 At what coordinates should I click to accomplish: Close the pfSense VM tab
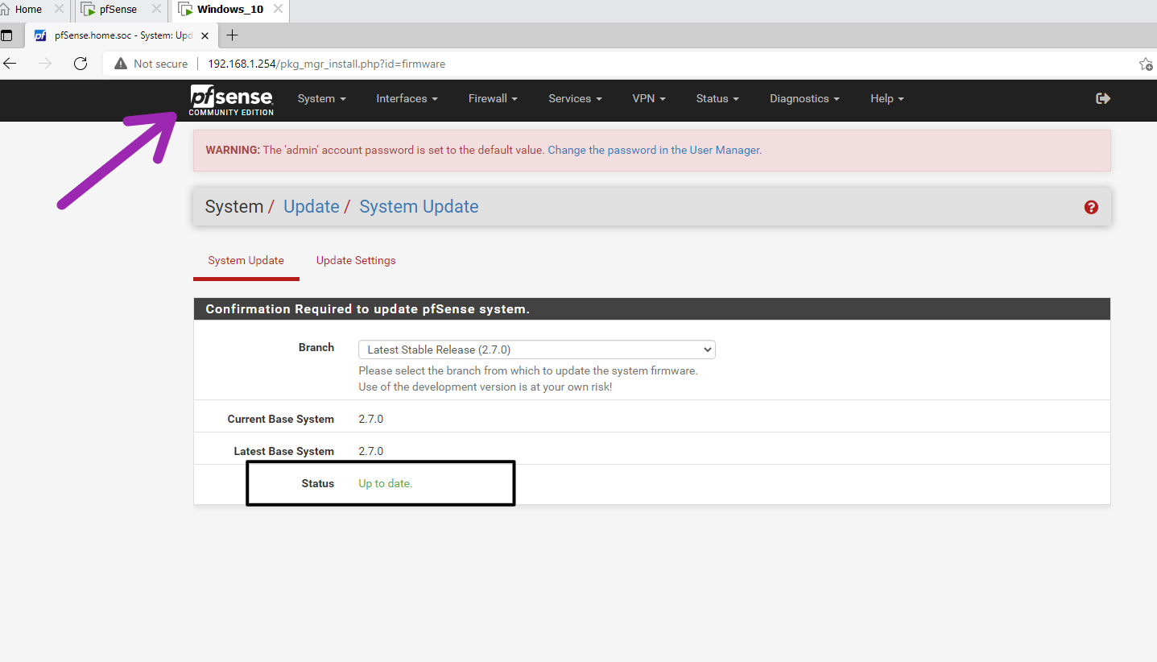(156, 10)
